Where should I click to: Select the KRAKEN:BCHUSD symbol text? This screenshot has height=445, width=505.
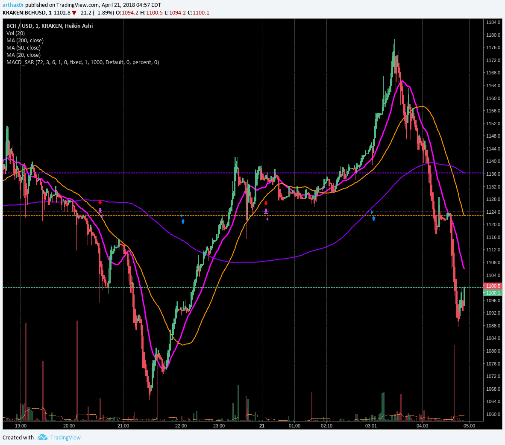24,12
